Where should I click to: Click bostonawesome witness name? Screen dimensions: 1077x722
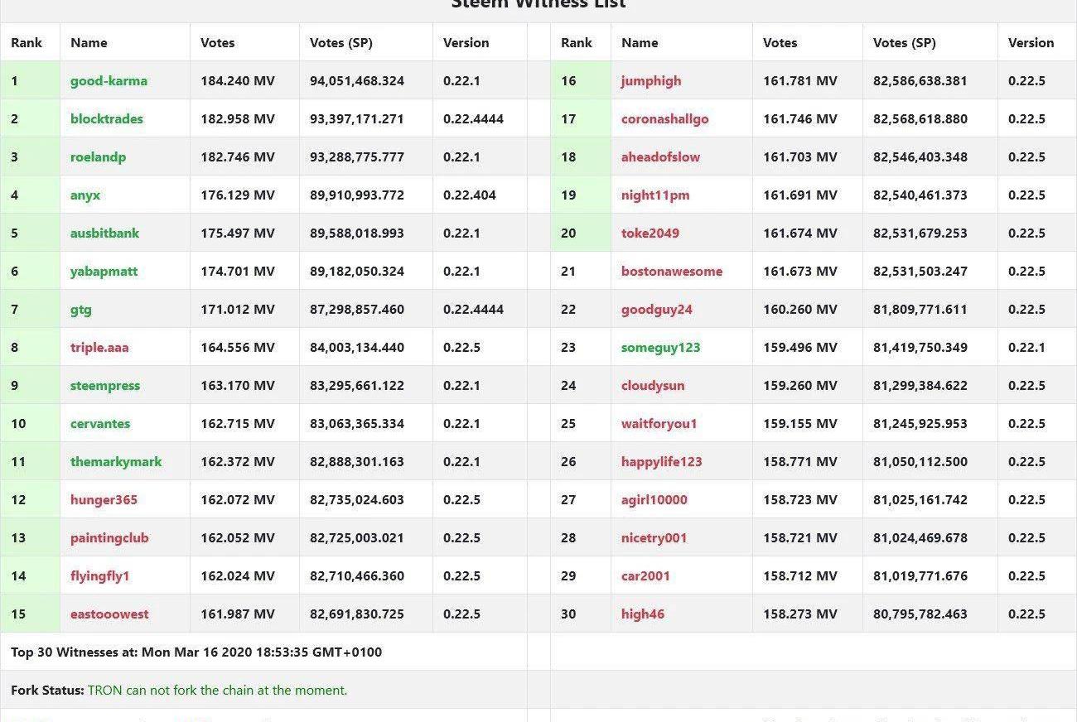[672, 272]
